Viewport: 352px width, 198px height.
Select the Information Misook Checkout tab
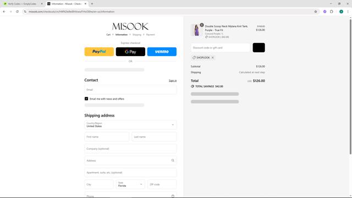66,4
